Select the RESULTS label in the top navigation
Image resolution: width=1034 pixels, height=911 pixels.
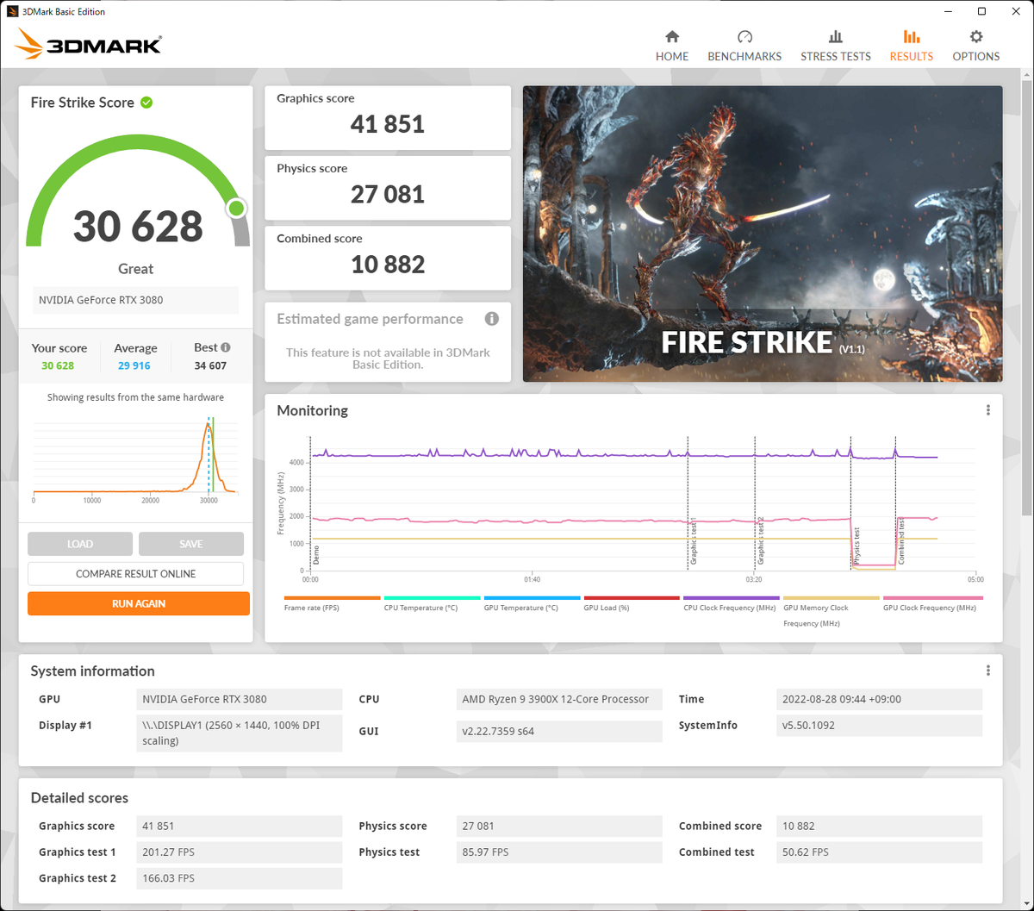912,56
